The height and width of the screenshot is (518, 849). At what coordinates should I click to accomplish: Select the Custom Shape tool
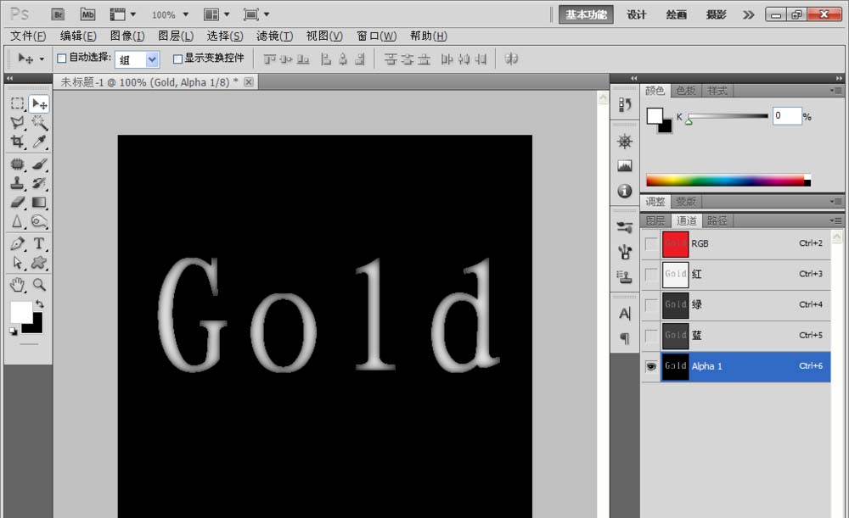(39, 263)
